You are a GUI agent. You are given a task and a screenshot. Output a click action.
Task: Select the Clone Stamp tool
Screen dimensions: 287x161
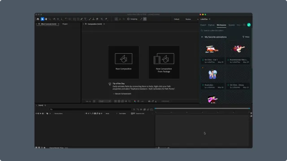93,19
